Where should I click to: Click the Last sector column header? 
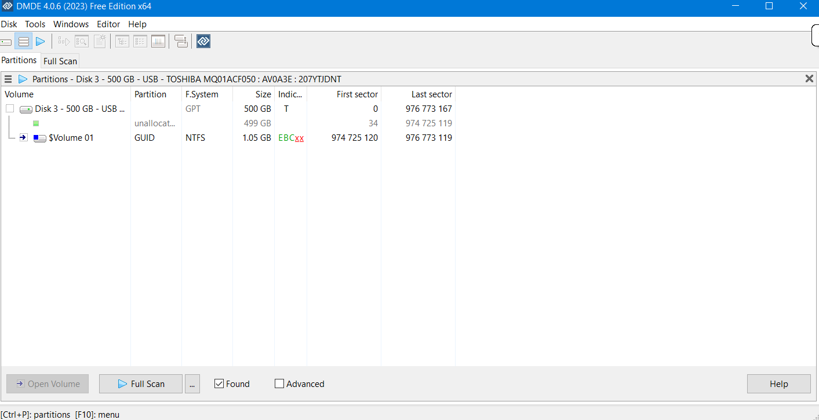coord(418,94)
